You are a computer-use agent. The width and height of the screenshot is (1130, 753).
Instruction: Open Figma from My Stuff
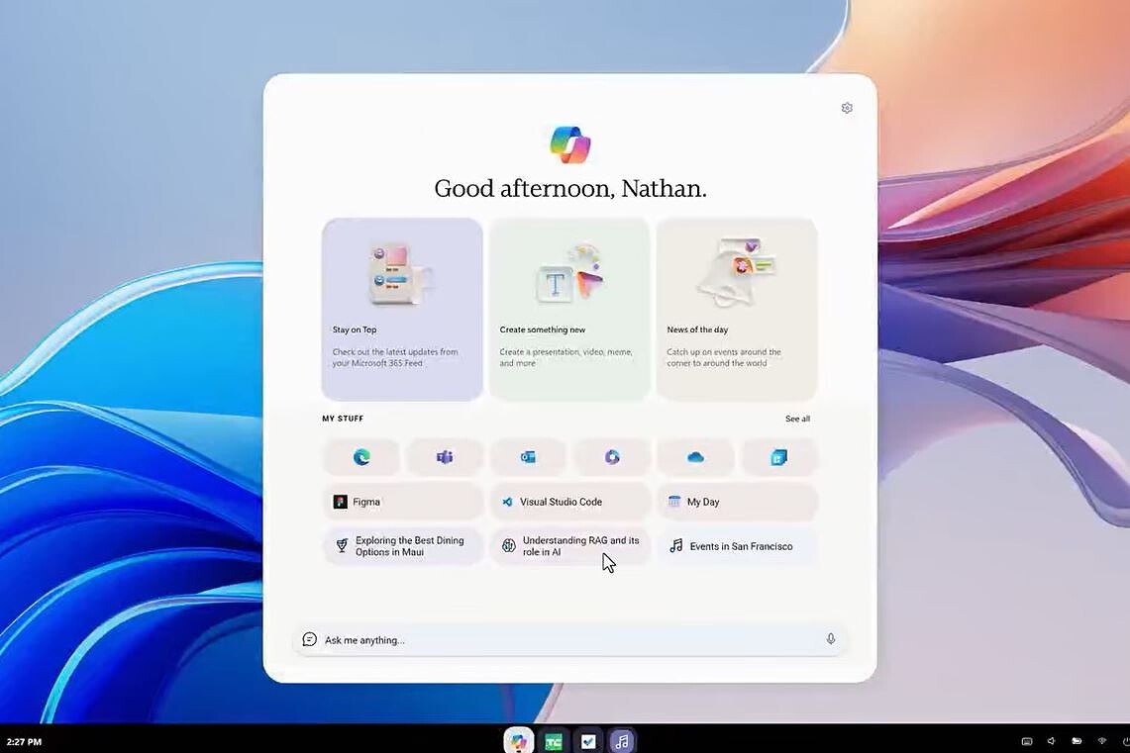pyautogui.click(x=402, y=502)
